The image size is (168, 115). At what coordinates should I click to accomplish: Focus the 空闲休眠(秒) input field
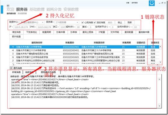[x=136, y=27]
